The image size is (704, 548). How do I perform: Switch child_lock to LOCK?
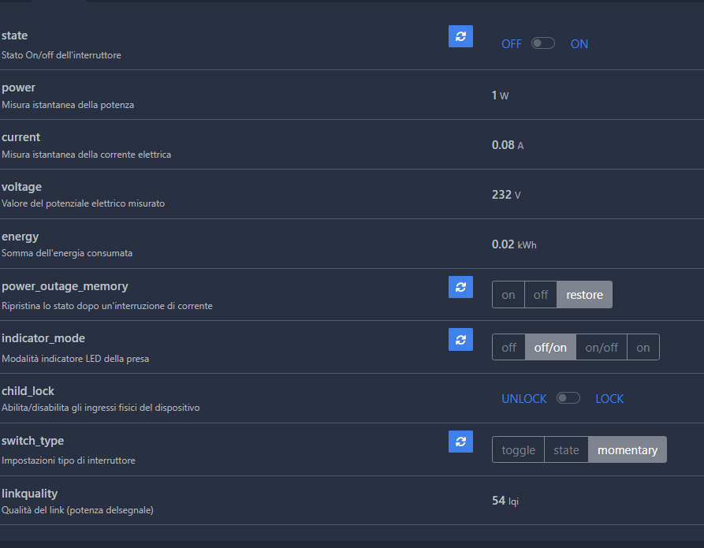coord(609,398)
